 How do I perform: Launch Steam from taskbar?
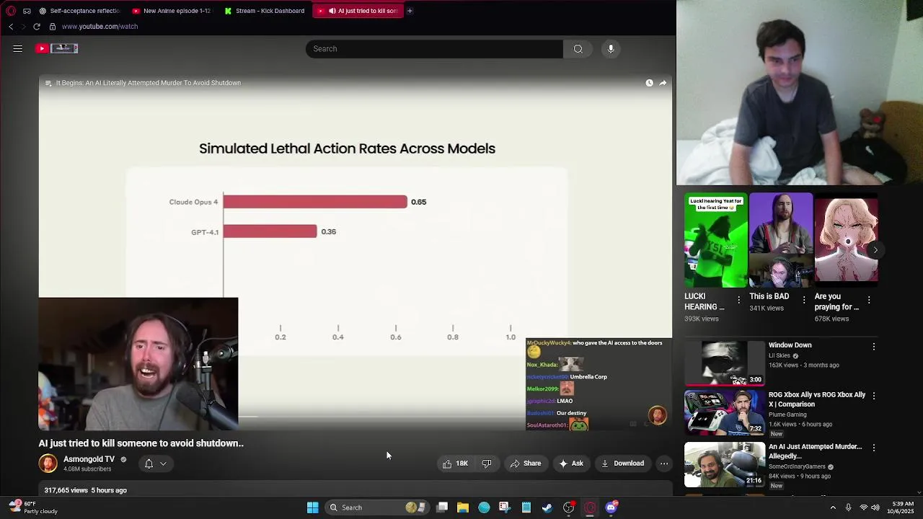(547, 507)
